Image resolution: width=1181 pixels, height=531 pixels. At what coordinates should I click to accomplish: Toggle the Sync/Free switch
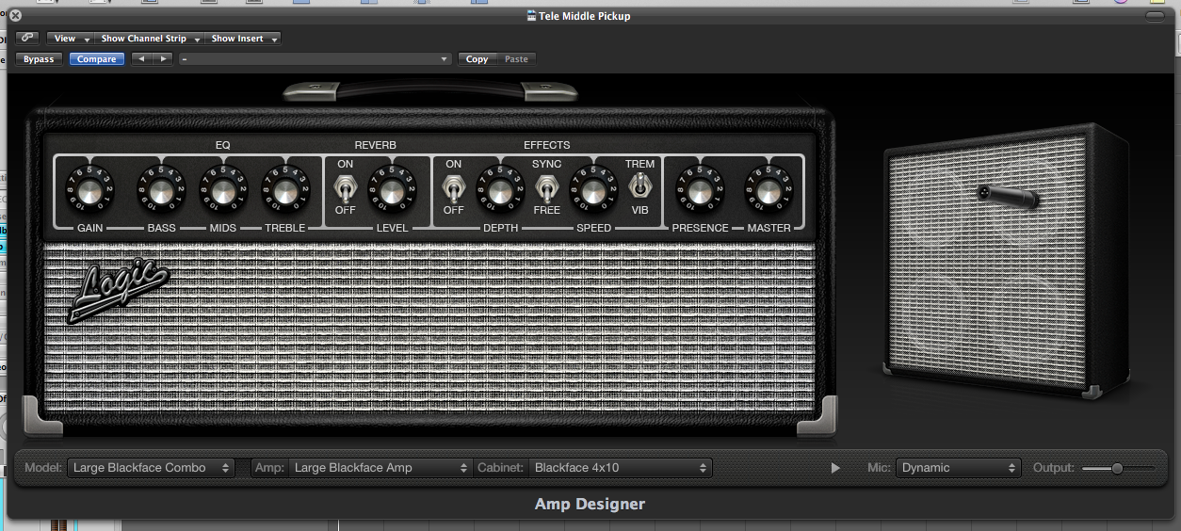[546, 188]
